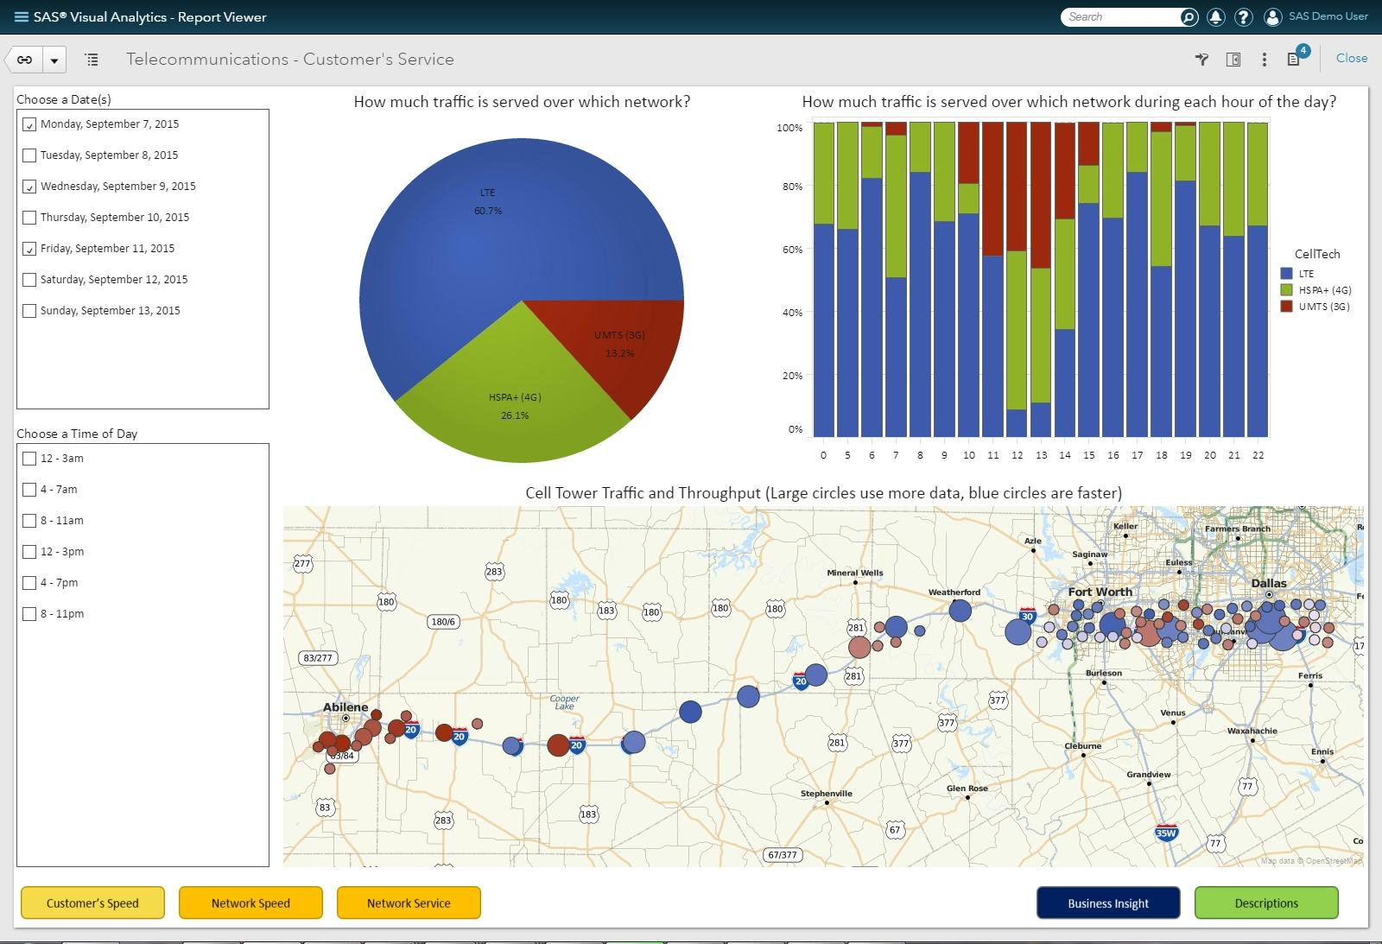Viewport: 1382px width, 944px height.
Task: Check Tuesday, September 8, 2015
Action: point(29,155)
